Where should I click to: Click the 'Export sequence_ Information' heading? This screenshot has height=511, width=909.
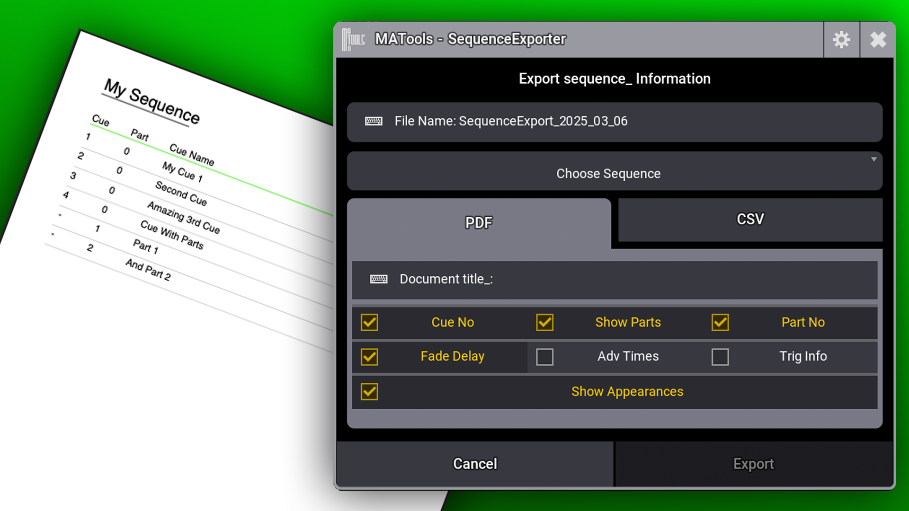click(x=615, y=79)
